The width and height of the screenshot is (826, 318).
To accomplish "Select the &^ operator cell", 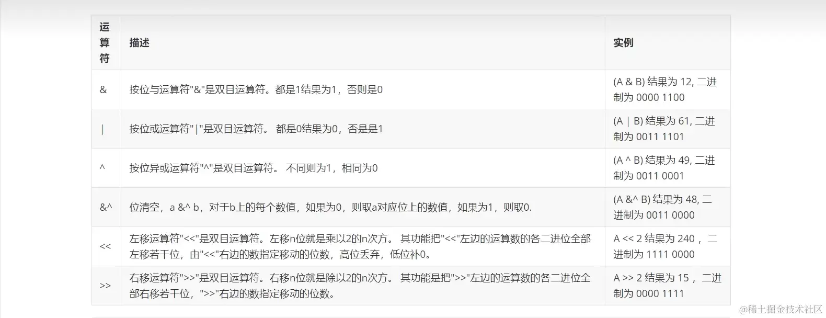I will 106,207.
